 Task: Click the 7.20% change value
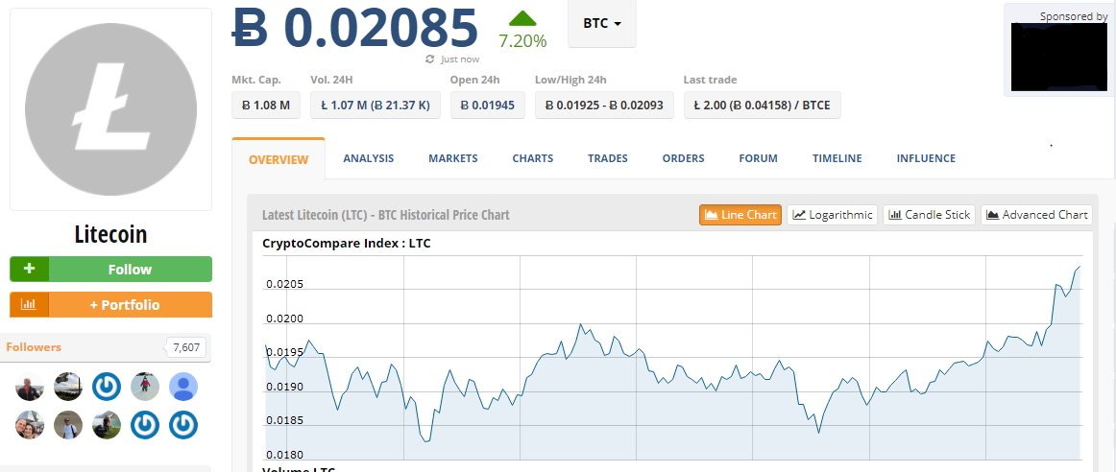(522, 41)
